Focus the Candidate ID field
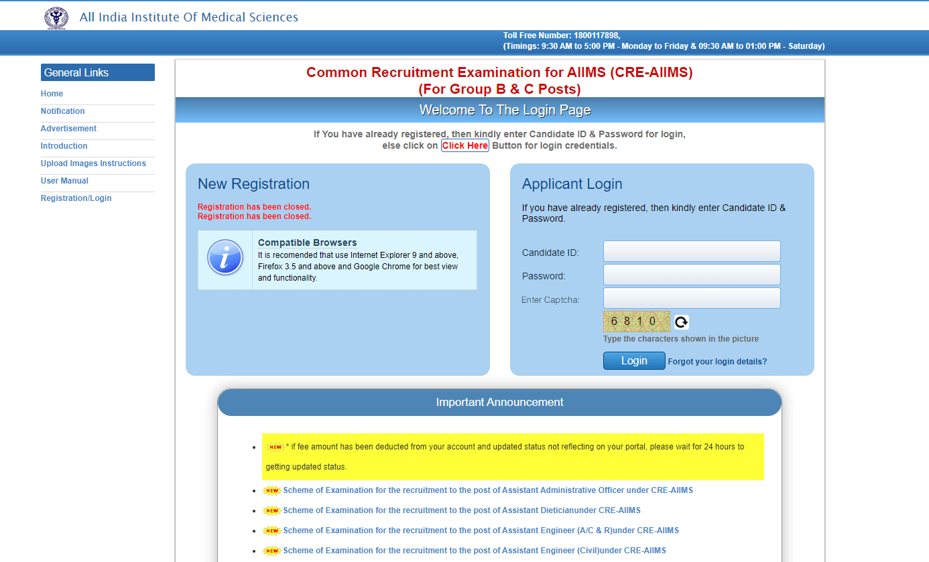The width and height of the screenshot is (929, 562). pos(692,251)
